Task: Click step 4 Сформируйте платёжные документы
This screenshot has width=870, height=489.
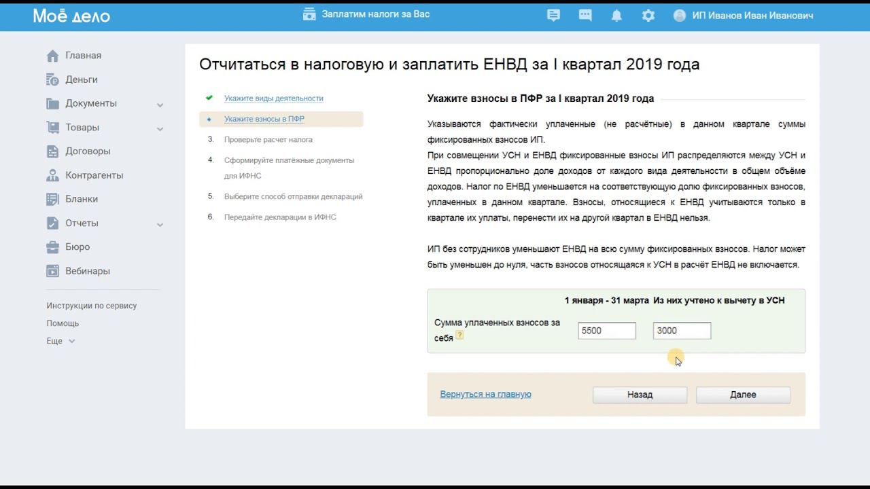Action: pyautogui.click(x=290, y=168)
